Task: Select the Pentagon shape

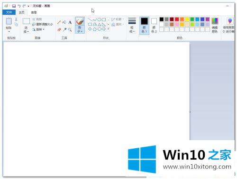Action: [95, 29]
